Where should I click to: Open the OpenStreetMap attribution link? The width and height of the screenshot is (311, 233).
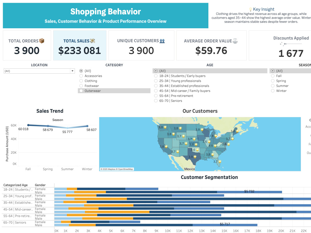pyautogui.click(x=125, y=169)
